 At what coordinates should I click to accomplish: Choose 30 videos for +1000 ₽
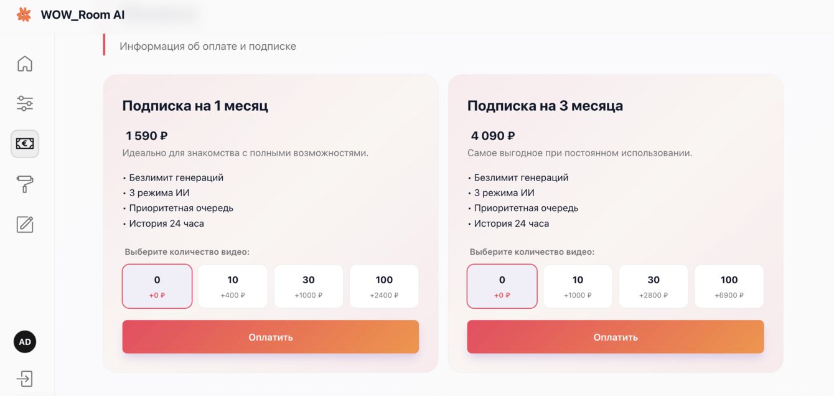tap(309, 286)
